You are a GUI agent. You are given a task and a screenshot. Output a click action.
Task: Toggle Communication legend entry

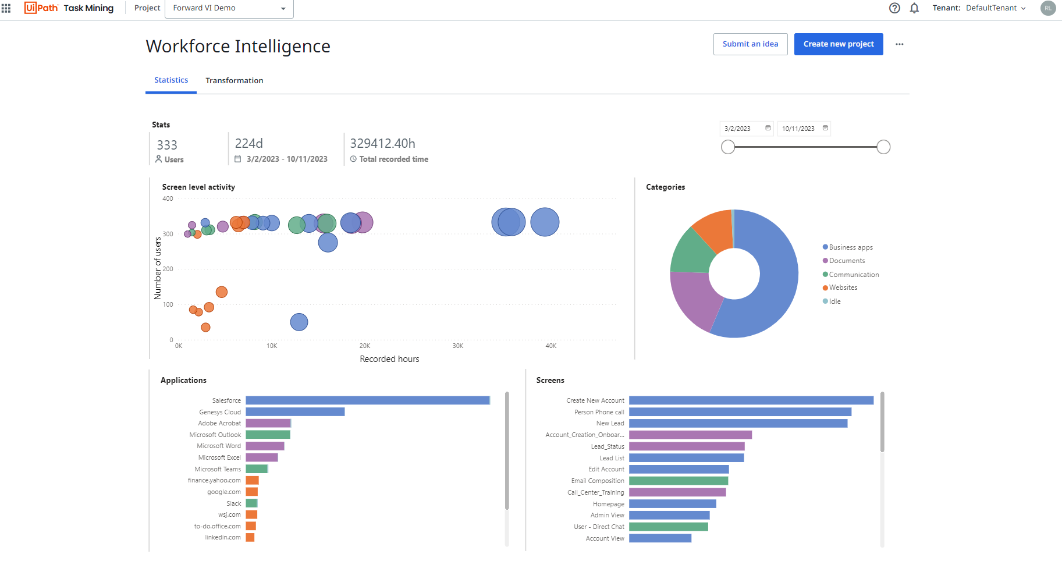tap(851, 275)
